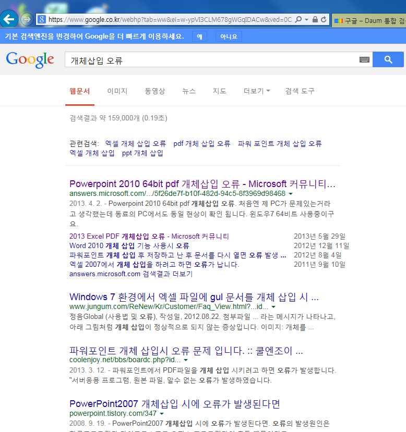The width and height of the screenshot is (406, 432).
Task: Open the address bar autocomplete dropdown arrow
Action: (306, 20)
